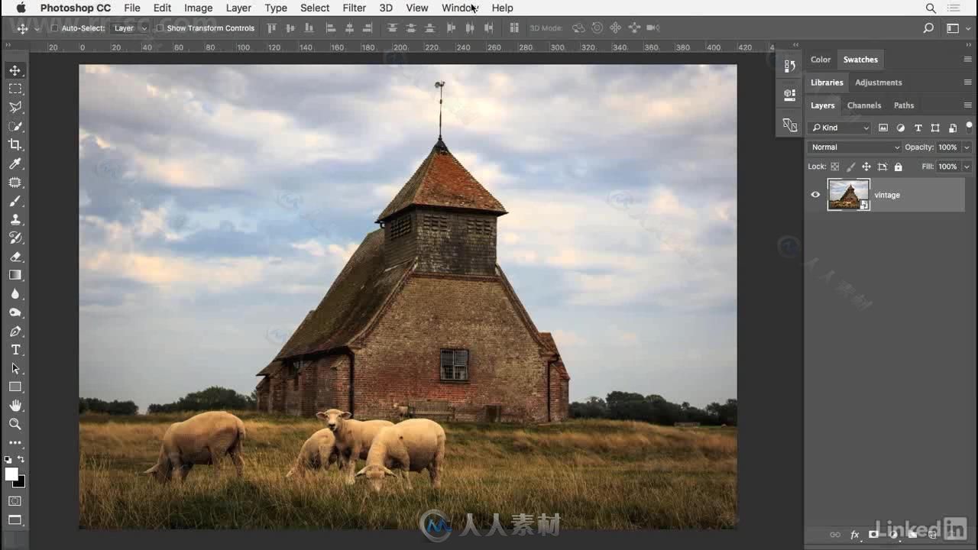Image resolution: width=978 pixels, height=550 pixels.
Task: Switch to the Adjustments tab
Action: [x=879, y=82]
